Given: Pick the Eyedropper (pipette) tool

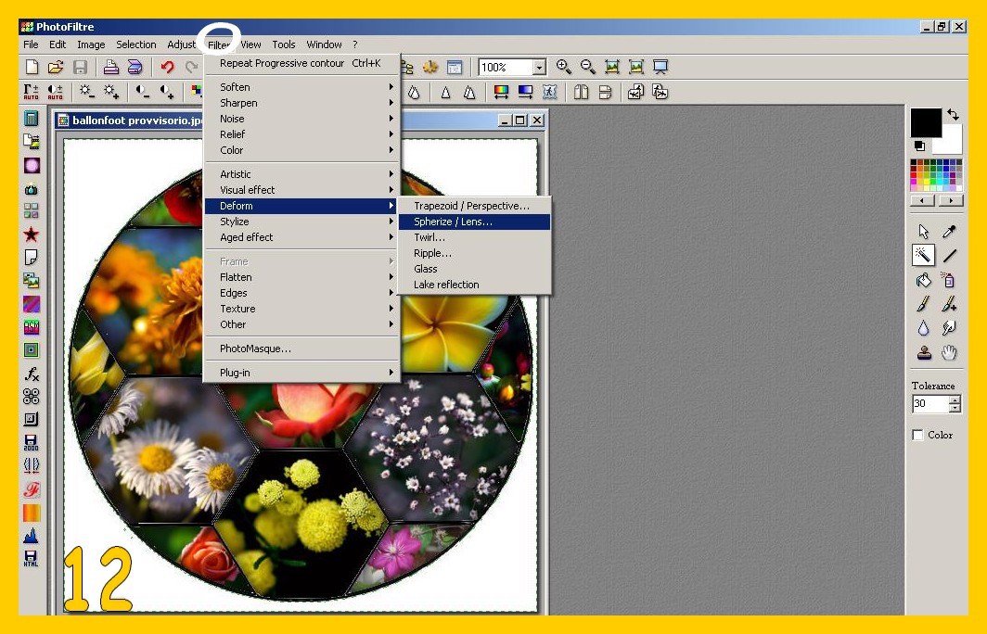Looking at the screenshot, I should 949,232.
